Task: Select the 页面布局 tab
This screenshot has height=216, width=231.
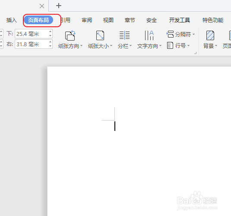Action: coord(38,20)
